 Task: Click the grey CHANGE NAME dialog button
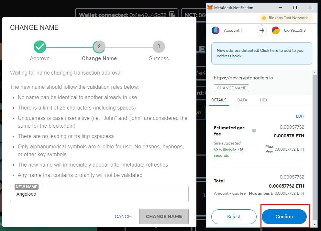(x=164, y=216)
